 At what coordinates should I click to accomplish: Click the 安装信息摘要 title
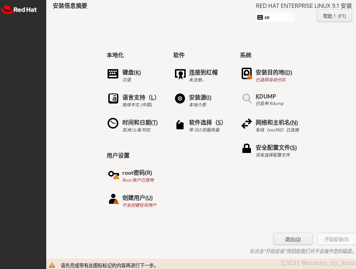tap(70, 6)
